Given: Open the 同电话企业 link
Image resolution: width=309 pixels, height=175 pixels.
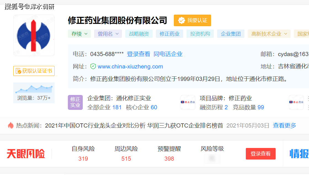Looking at the screenshot, I should point(168,54).
